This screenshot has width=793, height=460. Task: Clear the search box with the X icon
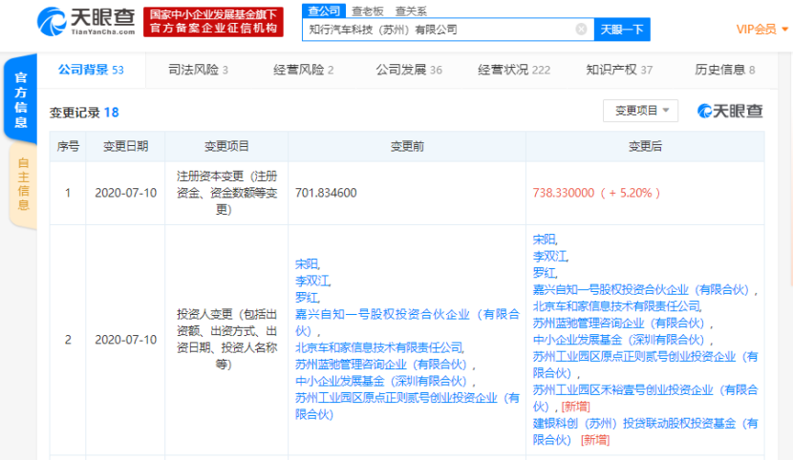pyautogui.click(x=581, y=30)
